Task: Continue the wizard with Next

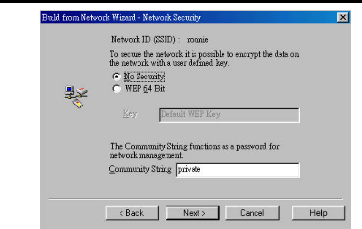Action: tap(193, 213)
